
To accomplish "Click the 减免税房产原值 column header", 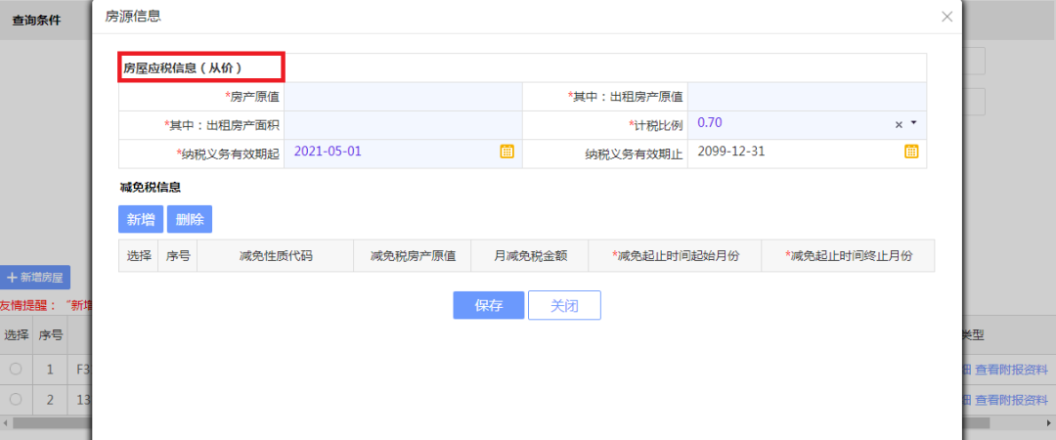I will (x=413, y=256).
